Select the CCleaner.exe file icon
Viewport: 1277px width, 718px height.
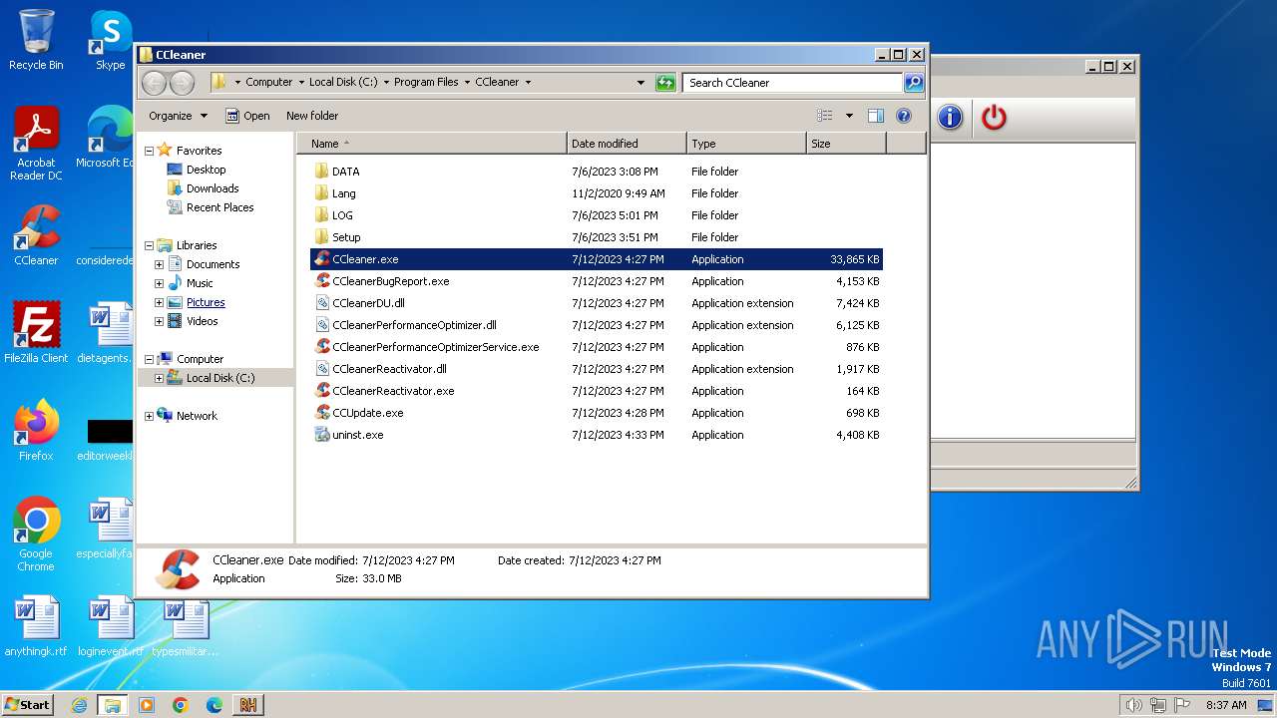[x=321, y=259]
